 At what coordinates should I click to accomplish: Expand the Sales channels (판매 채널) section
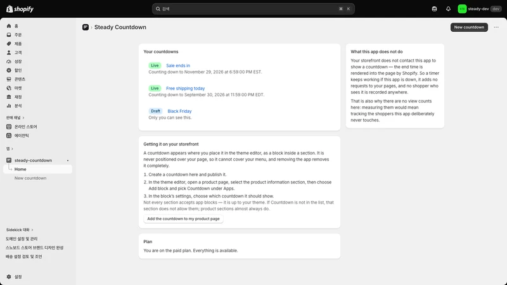[x=15, y=118]
